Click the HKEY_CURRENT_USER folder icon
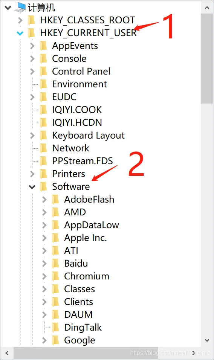 [x=31, y=33]
